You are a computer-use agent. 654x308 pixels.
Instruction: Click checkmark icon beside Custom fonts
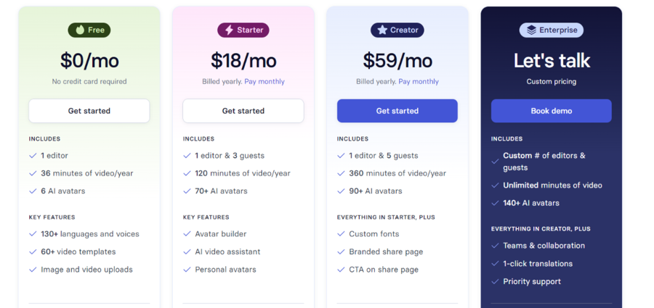[x=341, y=234]
